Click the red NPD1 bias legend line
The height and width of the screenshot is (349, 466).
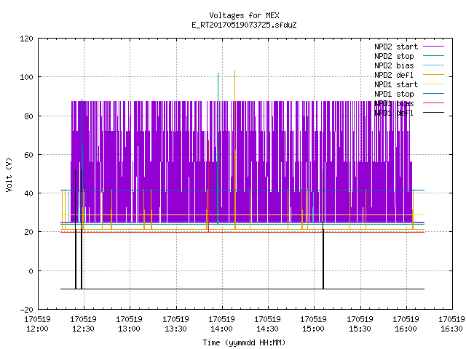434,103
